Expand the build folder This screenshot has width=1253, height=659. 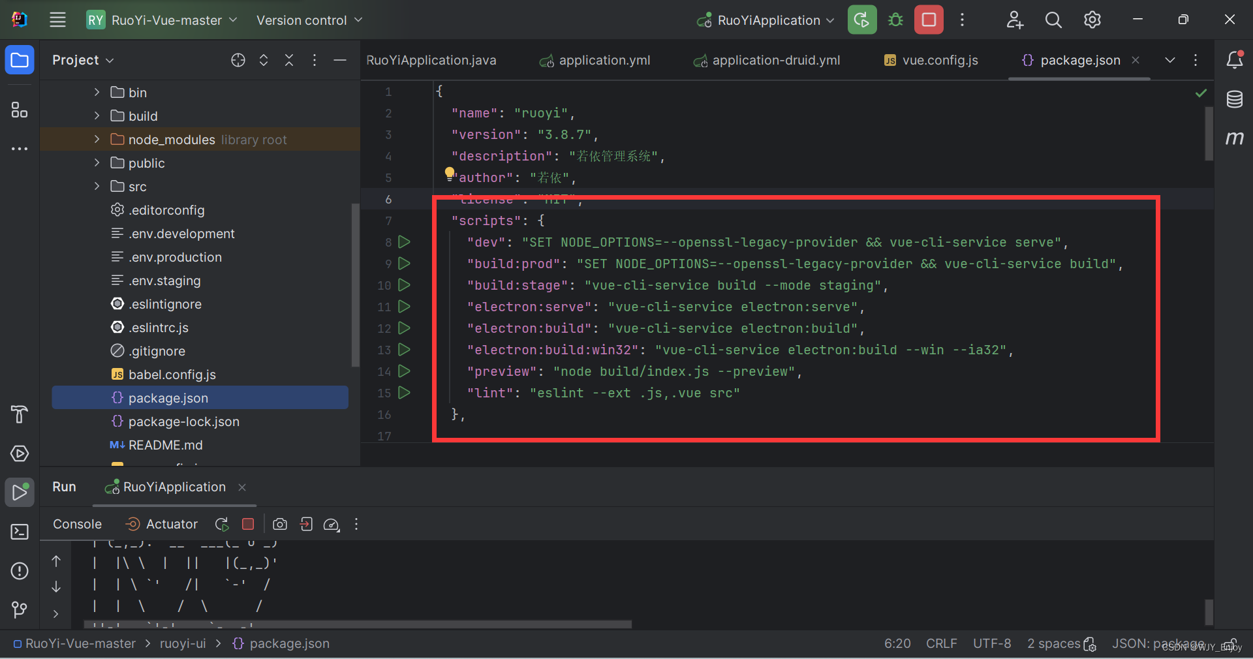[97, 115]
